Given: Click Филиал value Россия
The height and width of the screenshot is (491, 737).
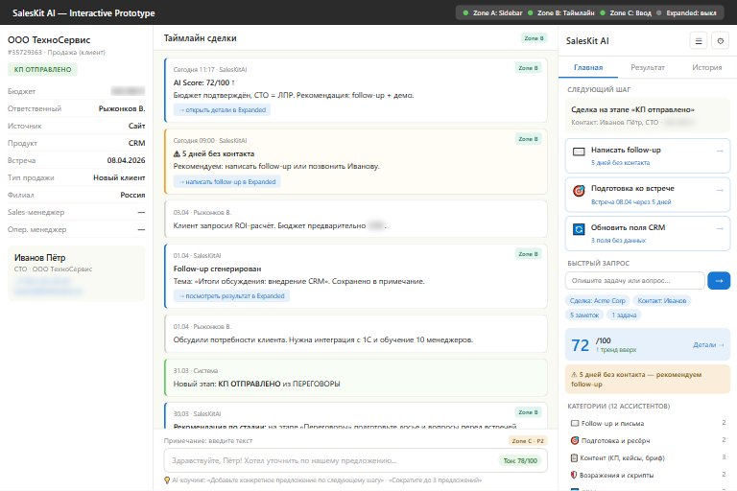Looking at the screenshot, I should pyautogui.click(x=132, y=195).
